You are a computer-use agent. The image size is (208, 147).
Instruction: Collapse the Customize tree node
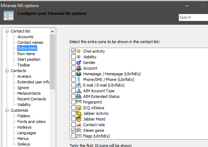[x=7, y=110]
